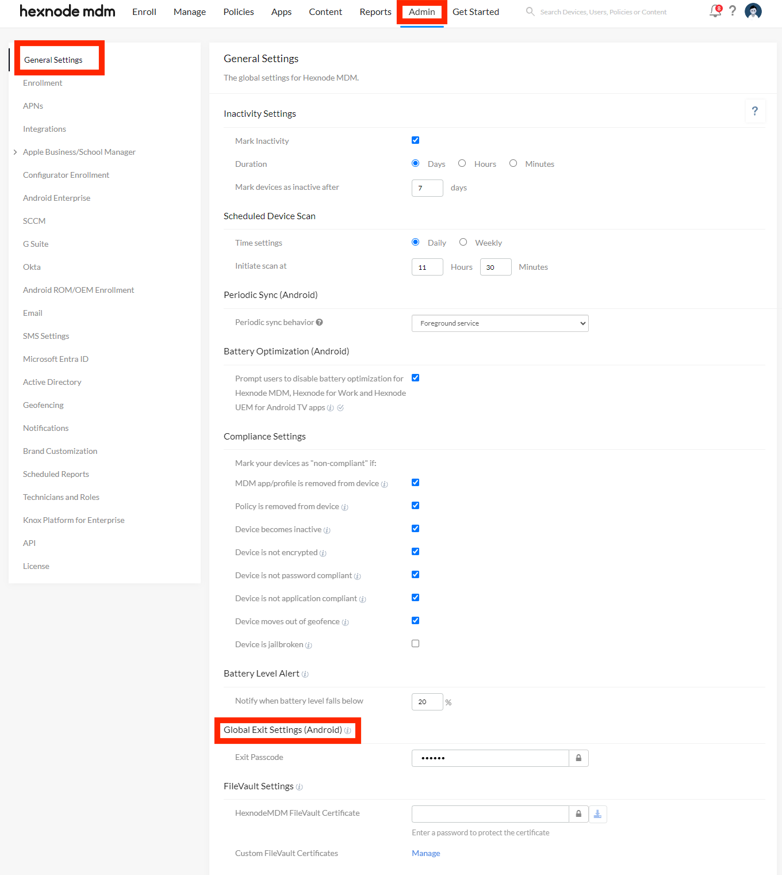The height and width of the screenshot is (875, 782).
Task: Click the Exit Passcode field
Action: [x=490, y=758]
